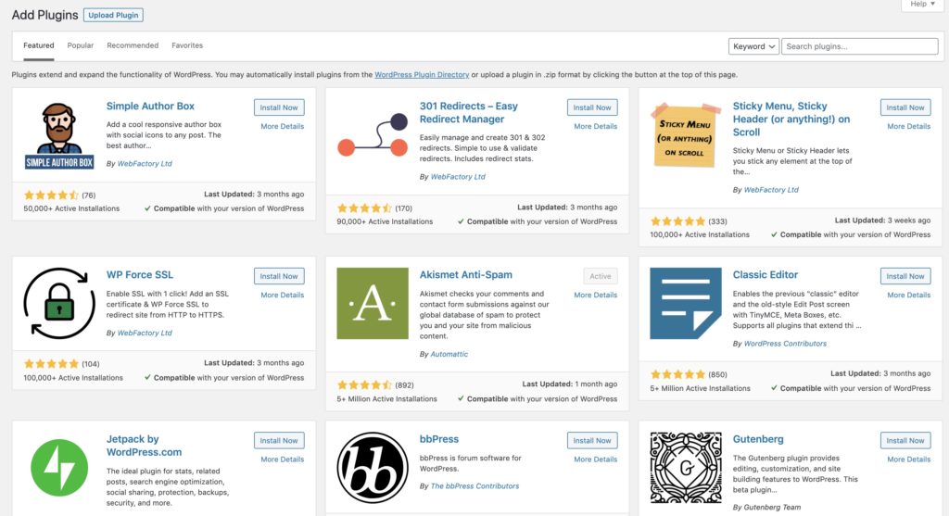View More Details for Simple Author Box
Viewport: 949px width, 516px height.
pos(283,126)
